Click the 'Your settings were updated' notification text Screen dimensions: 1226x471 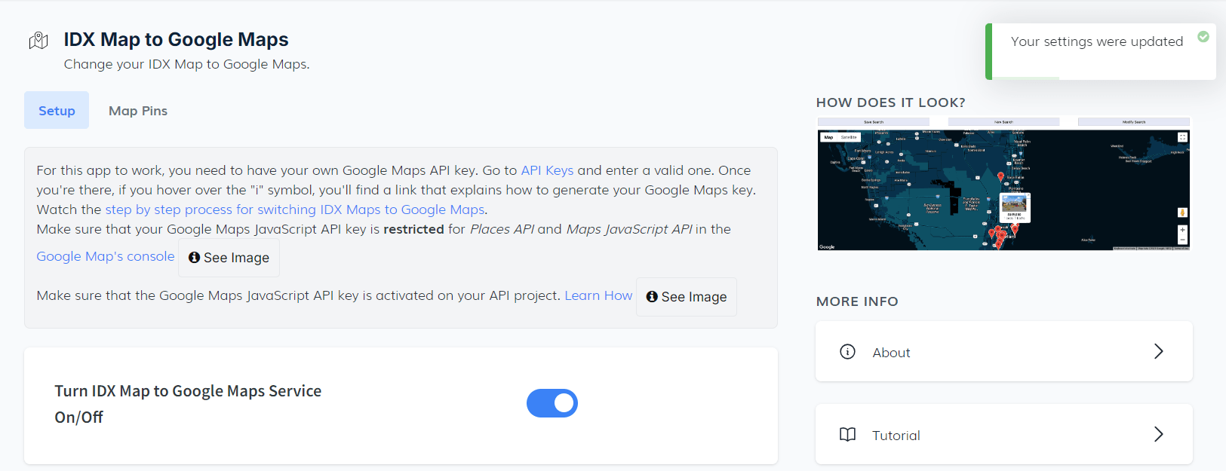click(1097, 41)
